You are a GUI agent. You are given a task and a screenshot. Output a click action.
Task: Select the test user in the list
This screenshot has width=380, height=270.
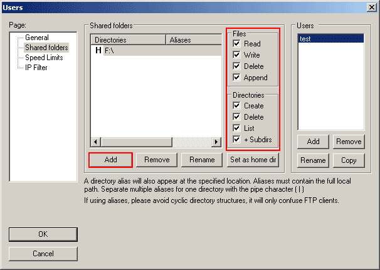331,39
